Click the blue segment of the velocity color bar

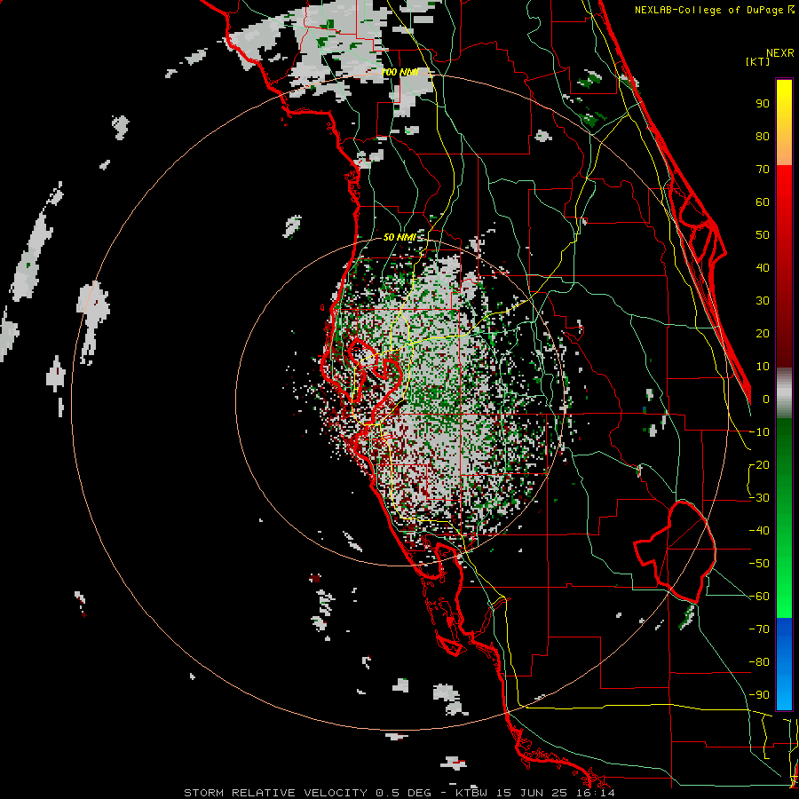click(784, 663)
